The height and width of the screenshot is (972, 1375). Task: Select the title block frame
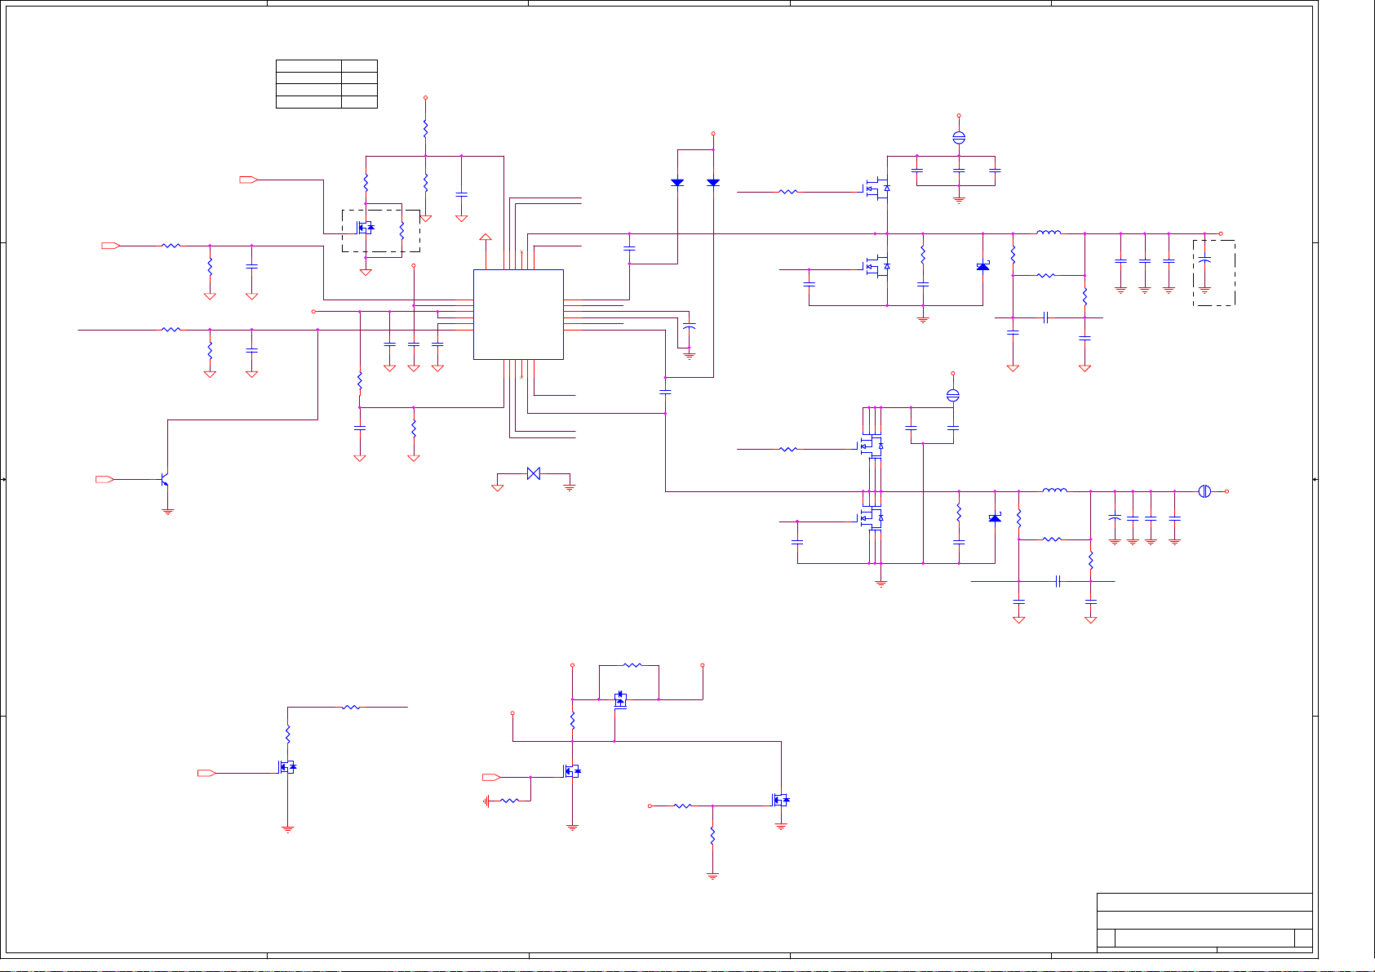(1204, 922)
